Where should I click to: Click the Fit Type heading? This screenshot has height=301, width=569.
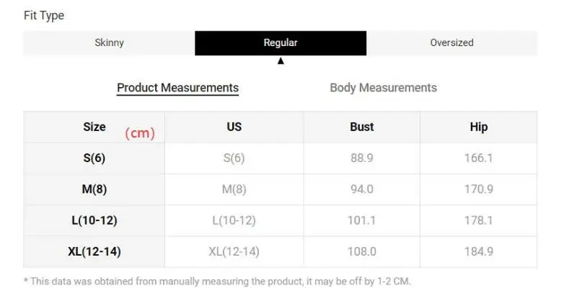pyautogui.click(x=44, y=15)
